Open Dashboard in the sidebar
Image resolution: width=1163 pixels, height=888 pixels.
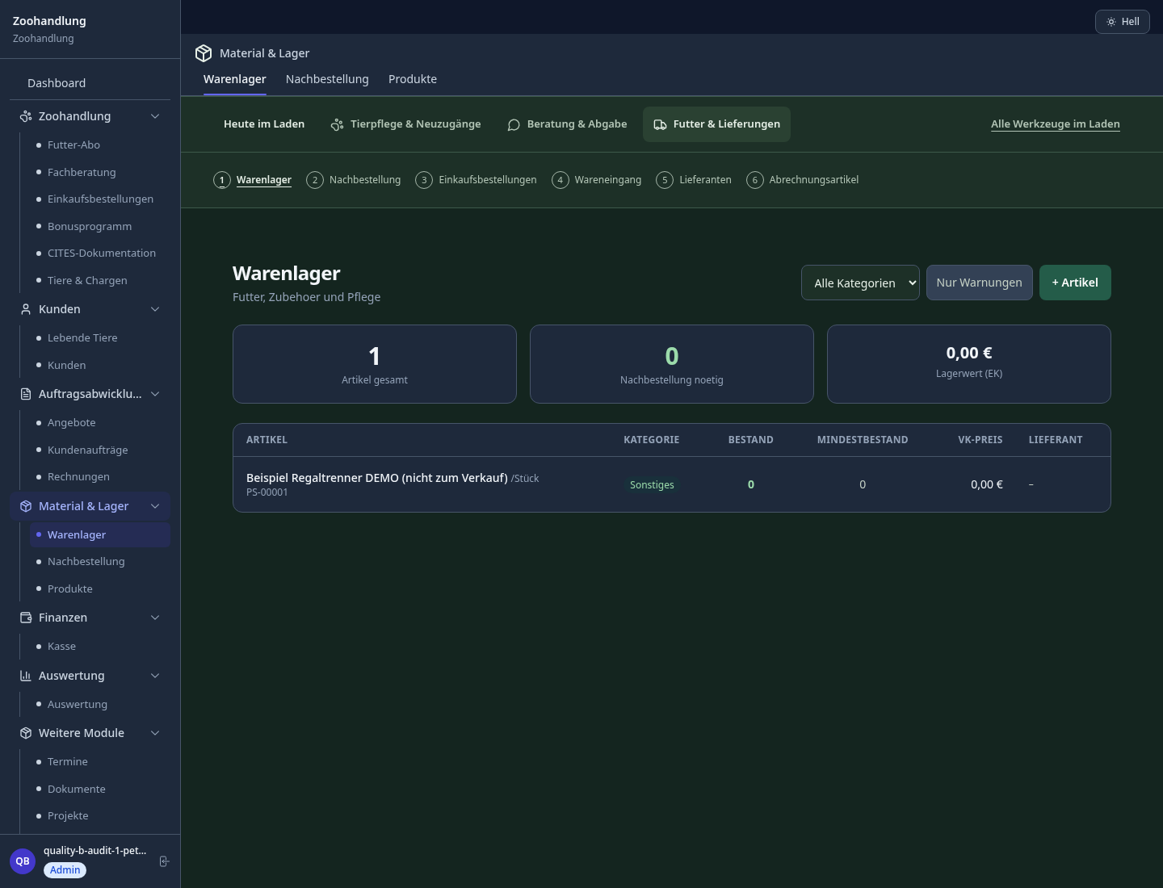pos(90,83)
